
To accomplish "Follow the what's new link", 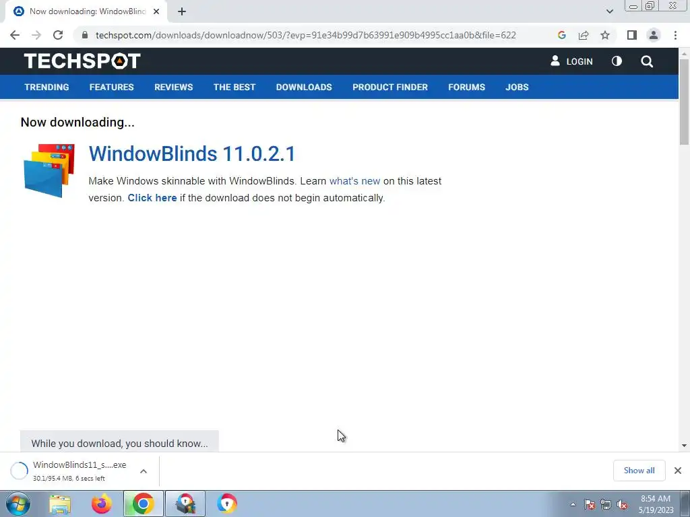I will (x=354, y=181).
